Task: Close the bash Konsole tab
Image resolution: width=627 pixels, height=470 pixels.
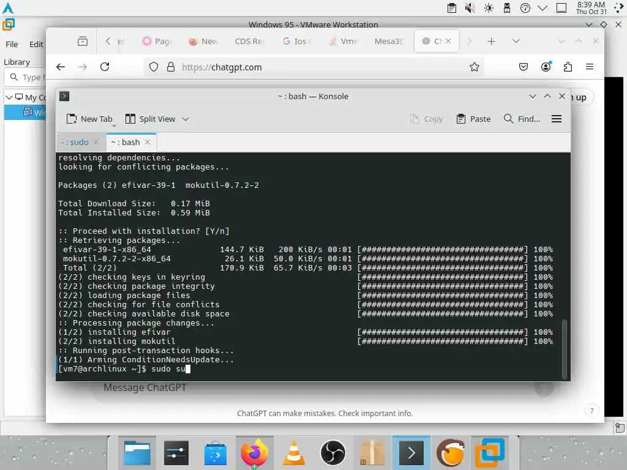Action: 148,142
